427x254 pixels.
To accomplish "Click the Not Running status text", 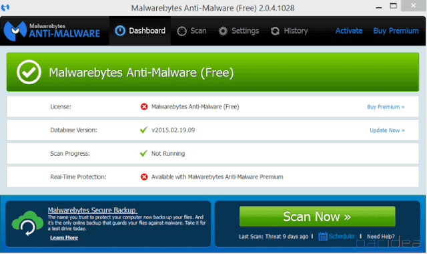I will 168,154.
